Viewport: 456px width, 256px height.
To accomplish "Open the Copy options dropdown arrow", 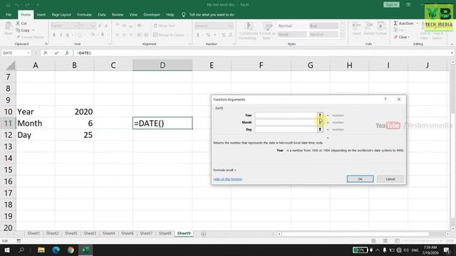I will tap(33, 30).
